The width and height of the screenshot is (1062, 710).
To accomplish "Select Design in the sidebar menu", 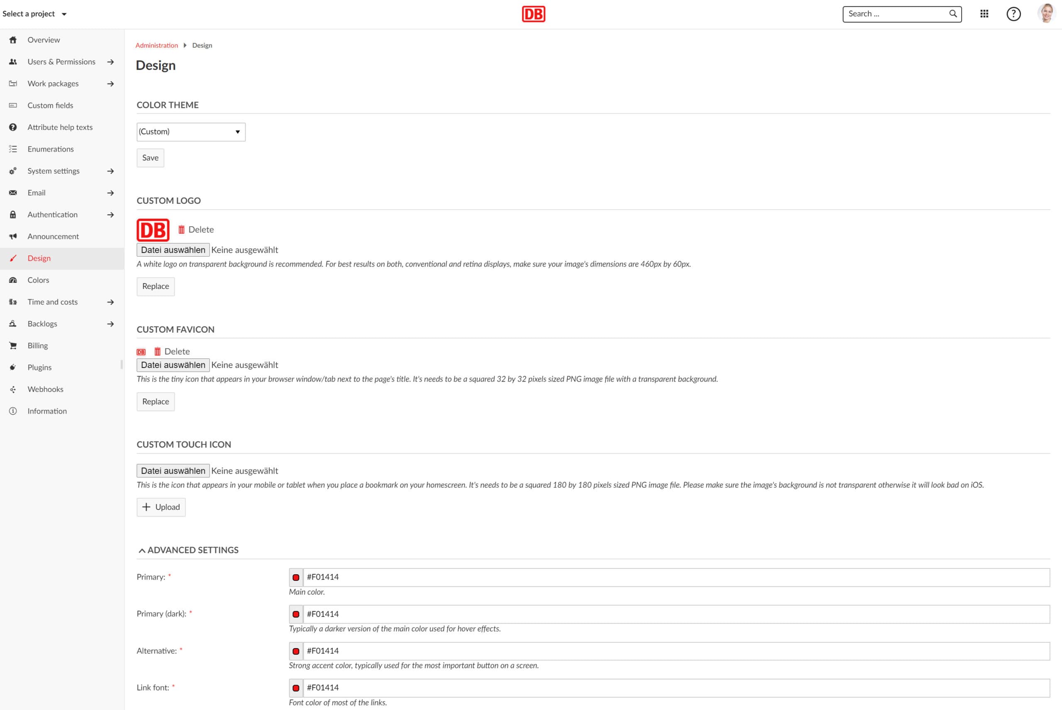I will click(39, 258).
